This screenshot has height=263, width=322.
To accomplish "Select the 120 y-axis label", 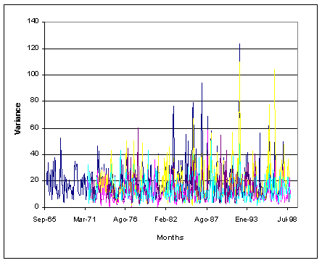I will pyautogui.click(x=33, y=48).
